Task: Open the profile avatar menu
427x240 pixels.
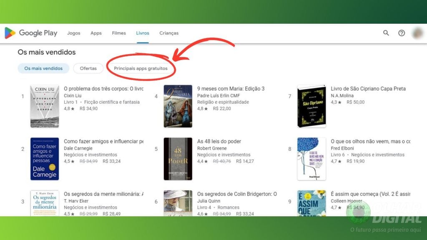Action: pos(417,33)
